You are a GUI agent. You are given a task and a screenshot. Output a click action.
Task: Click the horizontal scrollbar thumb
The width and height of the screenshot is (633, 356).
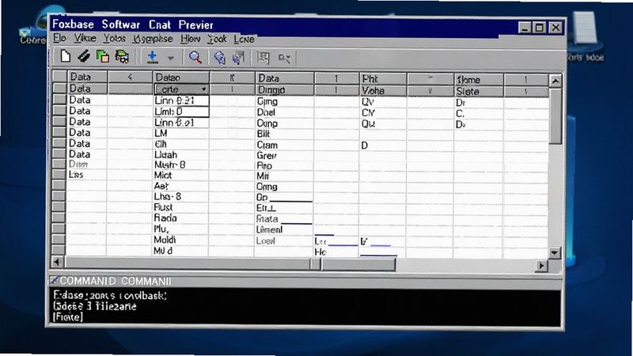358,264
